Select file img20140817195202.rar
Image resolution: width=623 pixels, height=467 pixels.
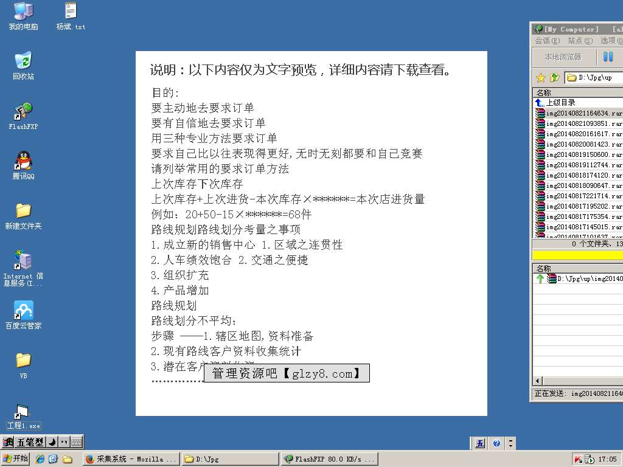(x=579, y=206)
